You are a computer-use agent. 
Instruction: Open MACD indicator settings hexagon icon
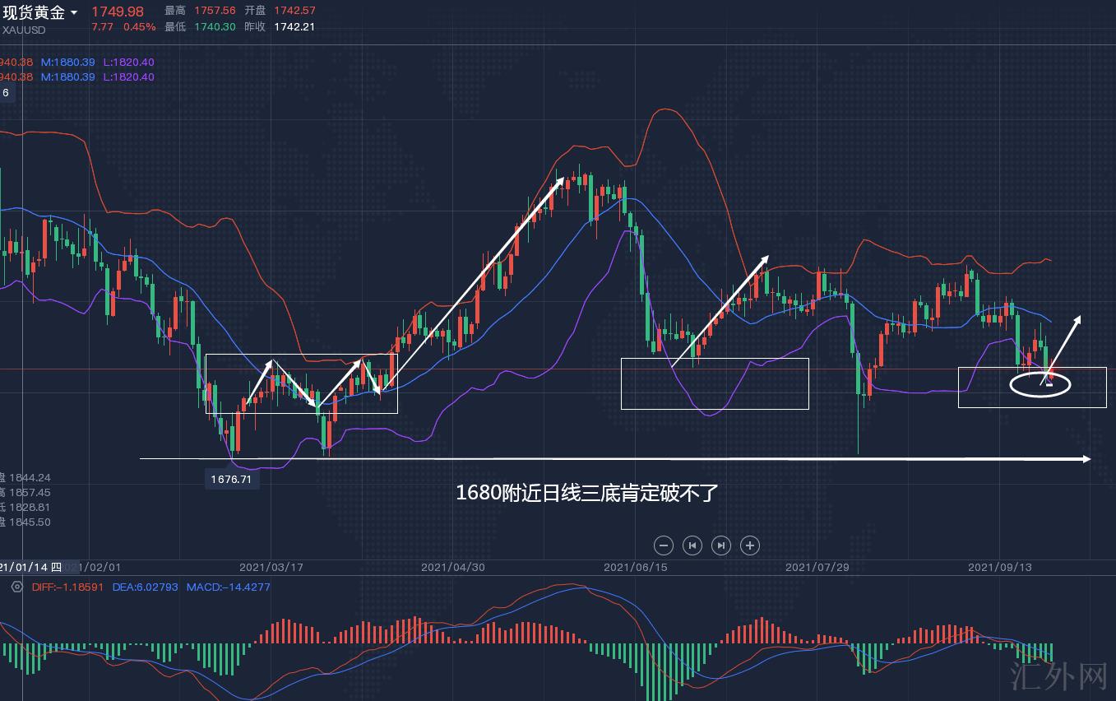16,587
